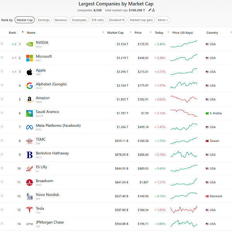Toggle favorite star for Amazon
Image resolution: width=232 pixels, height=232 pixels.
2,99
